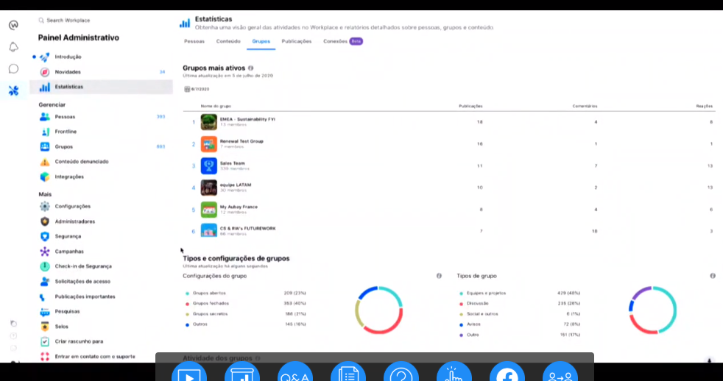
Task: Click the Workplace logo icon
Action: click(13, 25)
